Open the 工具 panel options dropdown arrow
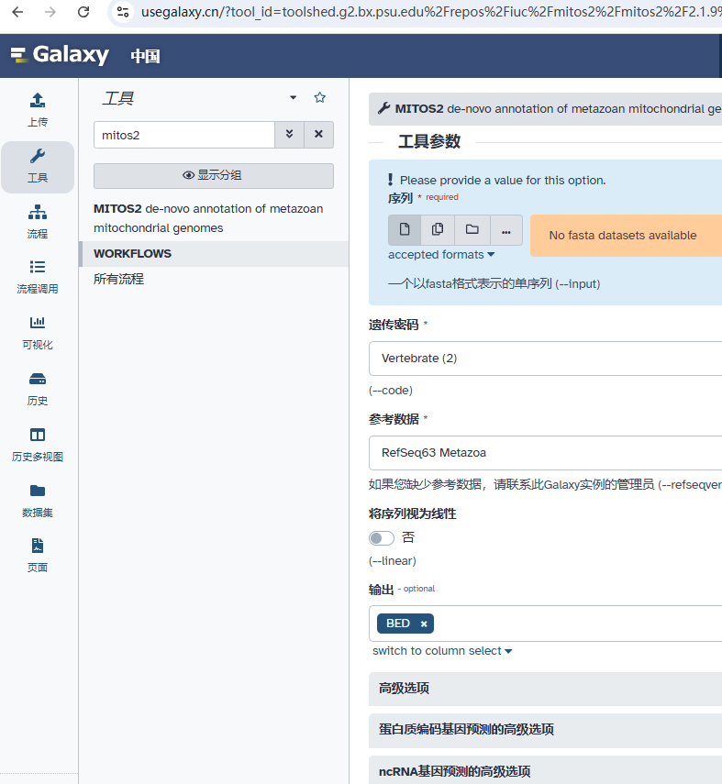The width and height of the screenshot is (722, 784). point(294,97)
